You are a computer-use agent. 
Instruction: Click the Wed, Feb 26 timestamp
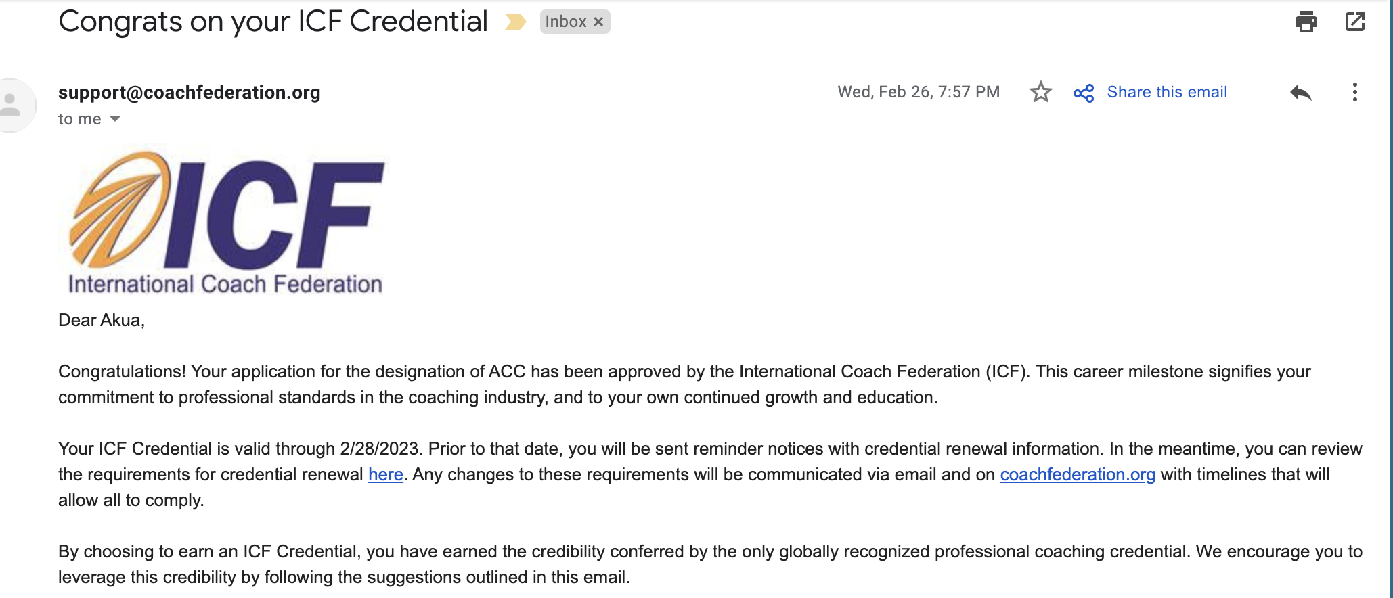click(x=919, y=92)
